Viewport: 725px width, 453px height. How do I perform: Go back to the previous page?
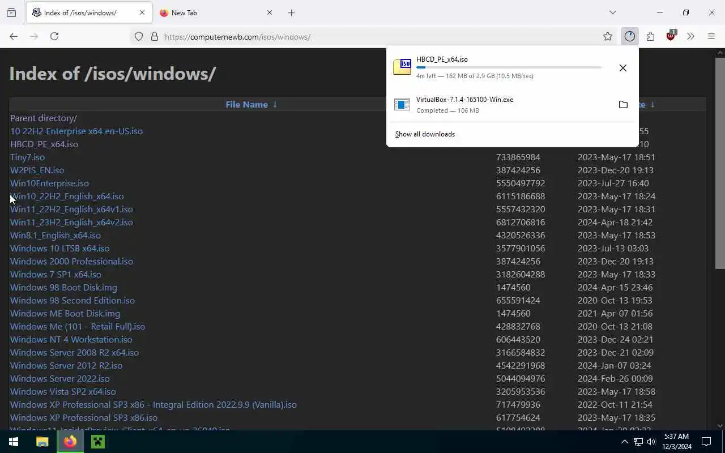point(14,36)
